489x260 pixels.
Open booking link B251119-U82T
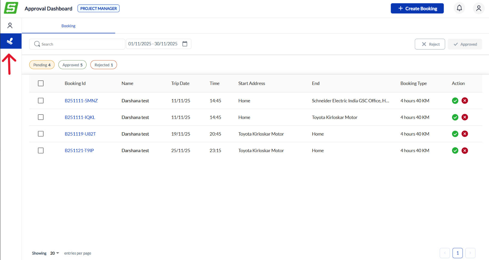[80, 134]
